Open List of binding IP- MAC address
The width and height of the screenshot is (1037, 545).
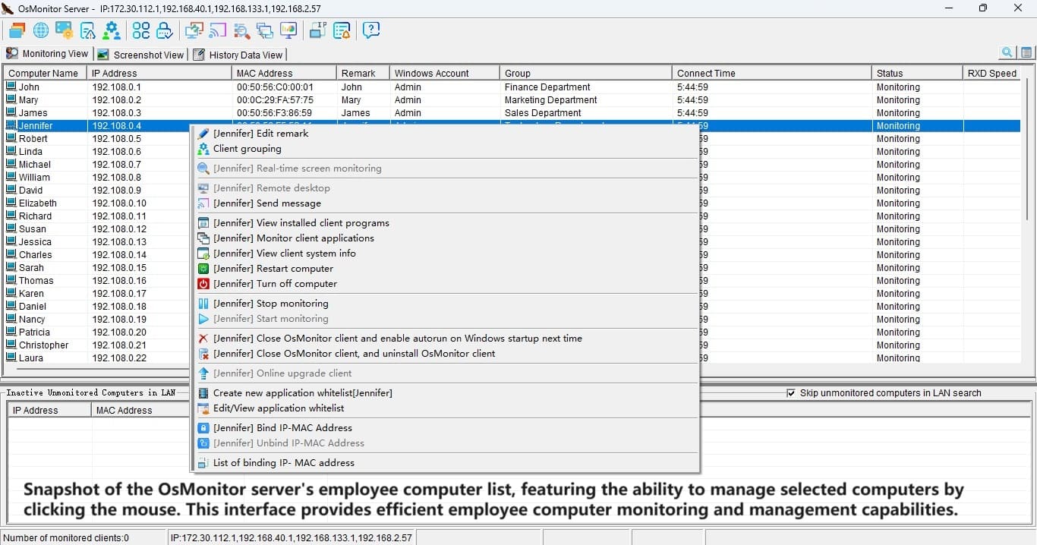coord(445,463)
